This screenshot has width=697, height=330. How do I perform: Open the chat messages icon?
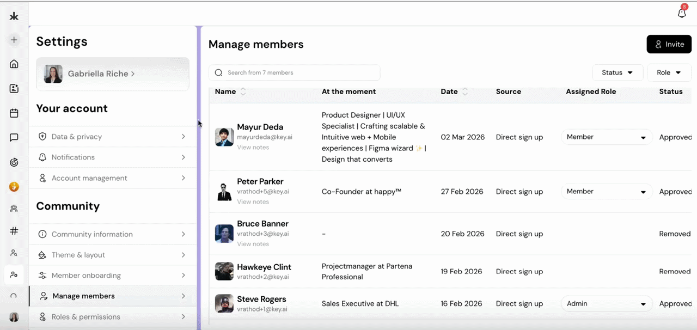pos(14,137)
